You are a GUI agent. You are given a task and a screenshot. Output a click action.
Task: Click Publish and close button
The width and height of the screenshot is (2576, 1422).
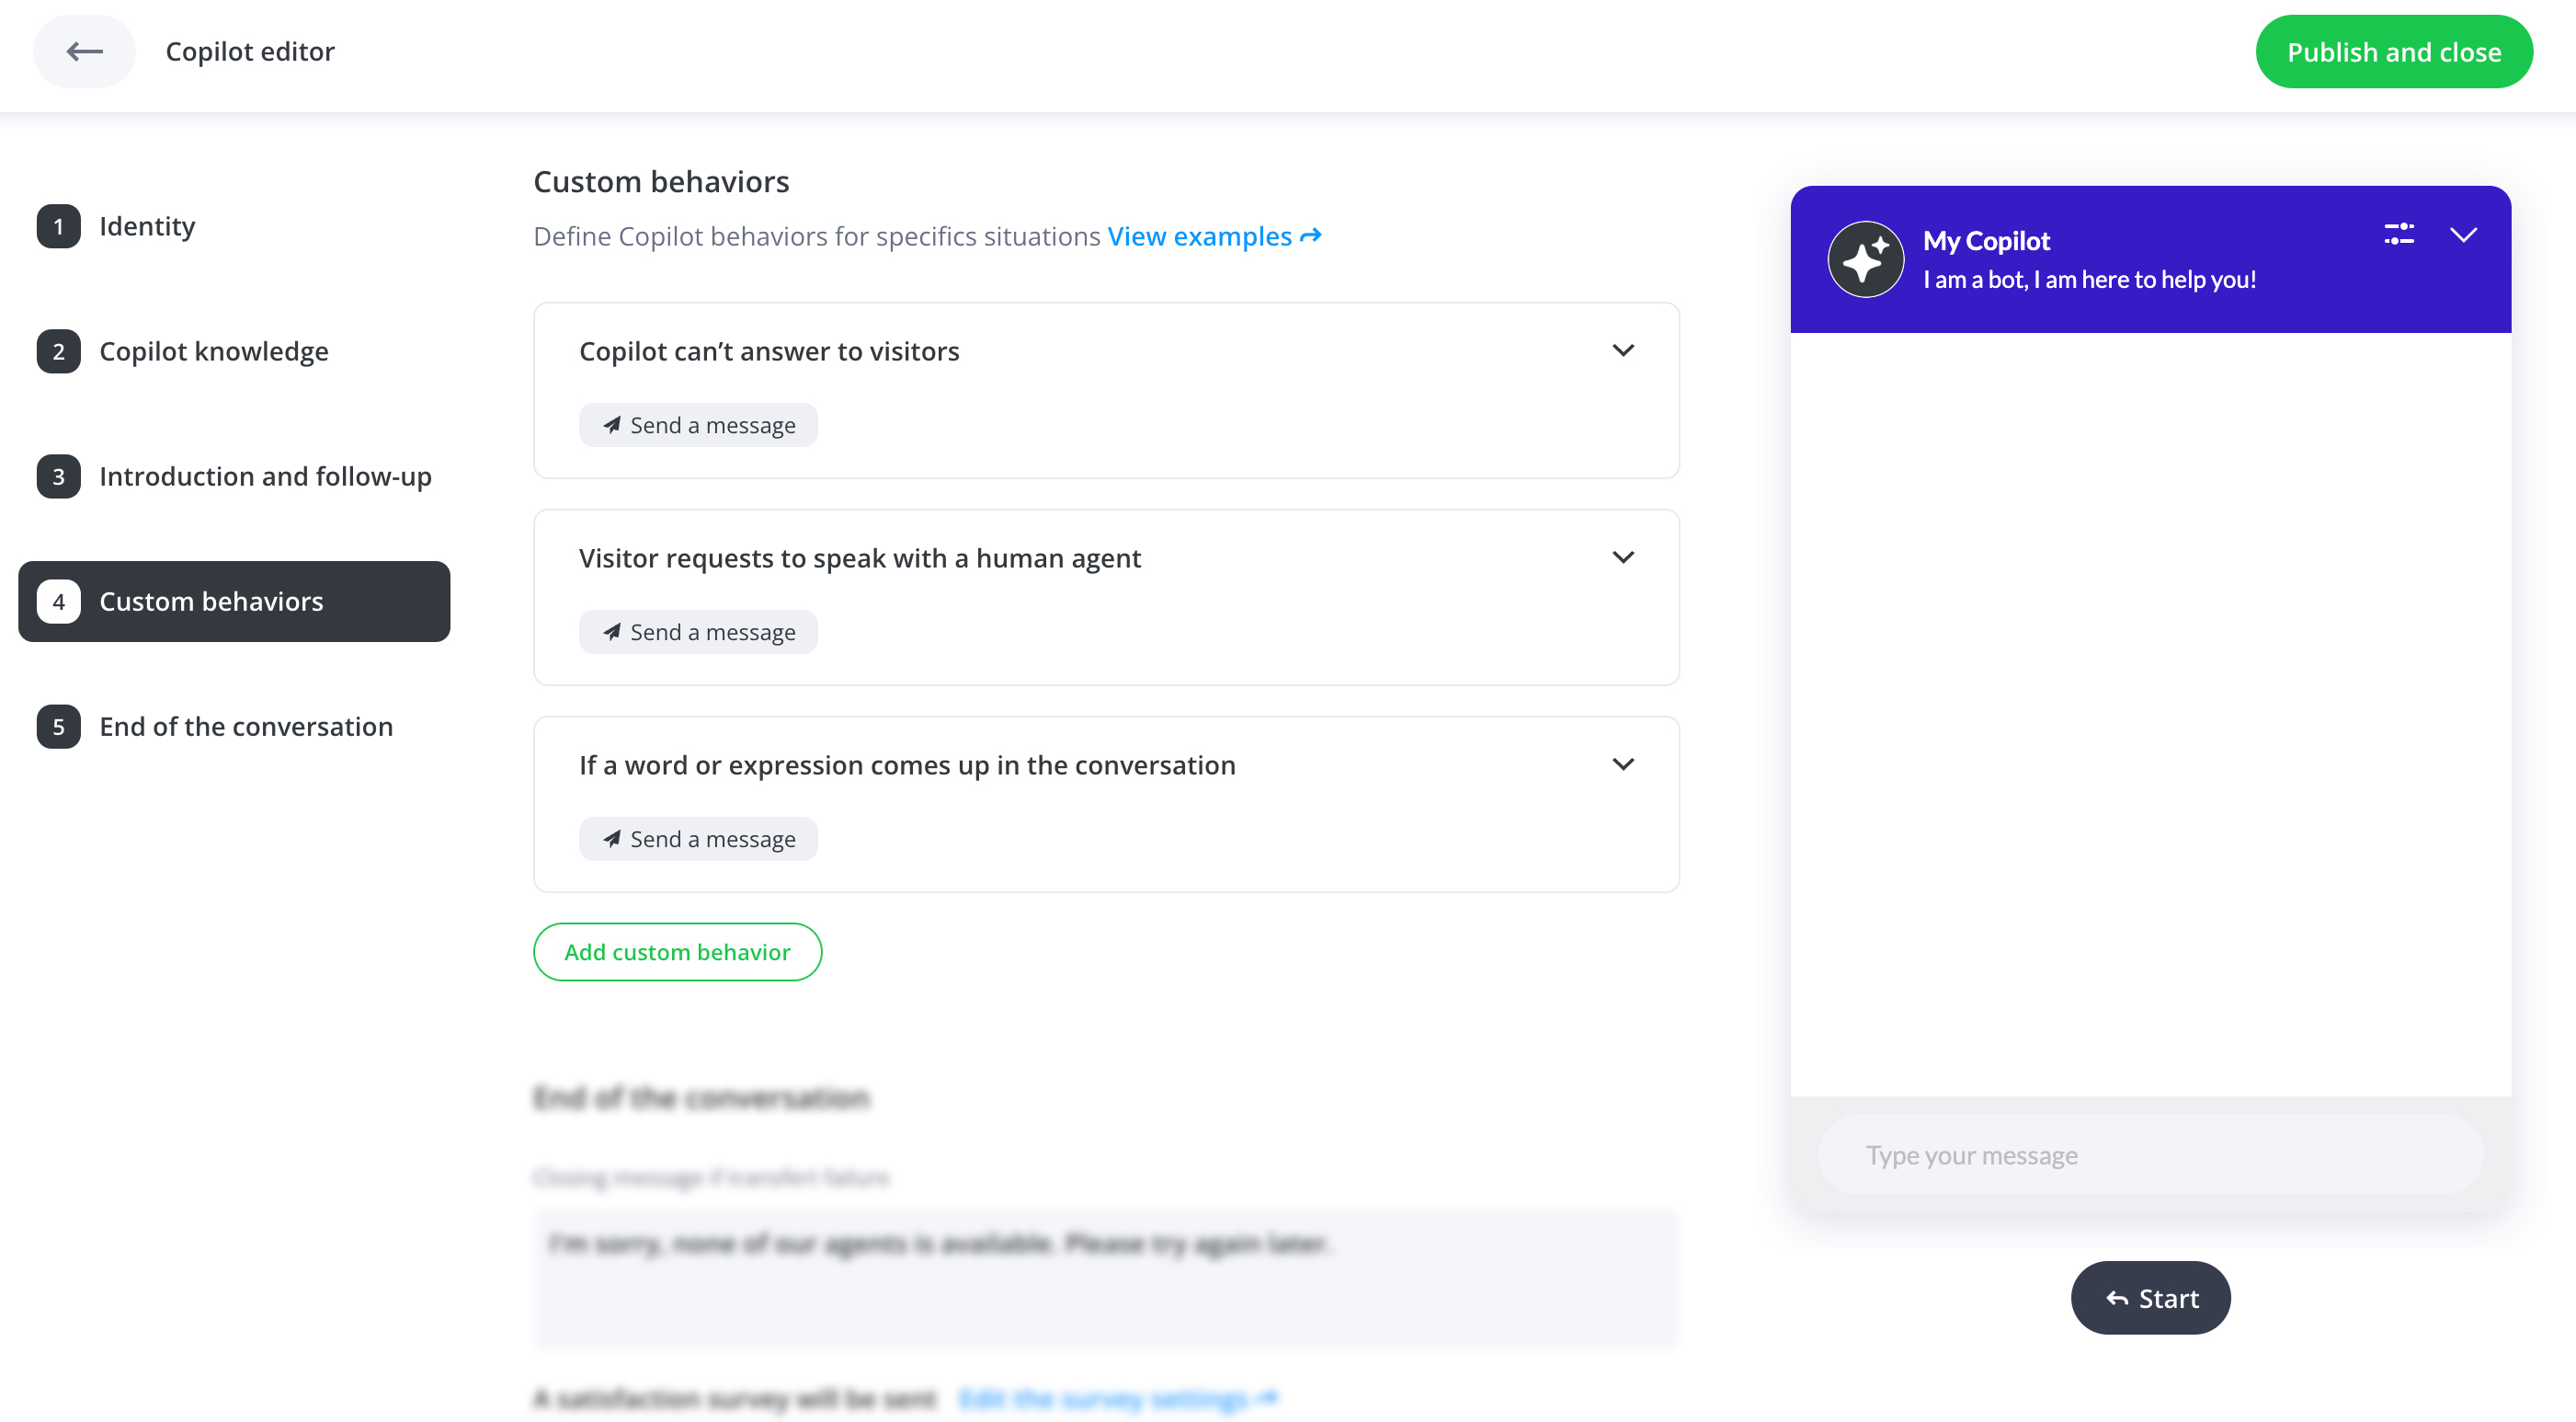[2393, 52]
